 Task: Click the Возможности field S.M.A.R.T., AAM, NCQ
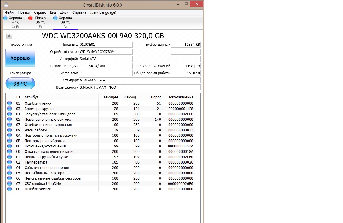pyautogui.click(x=140, y=87)
